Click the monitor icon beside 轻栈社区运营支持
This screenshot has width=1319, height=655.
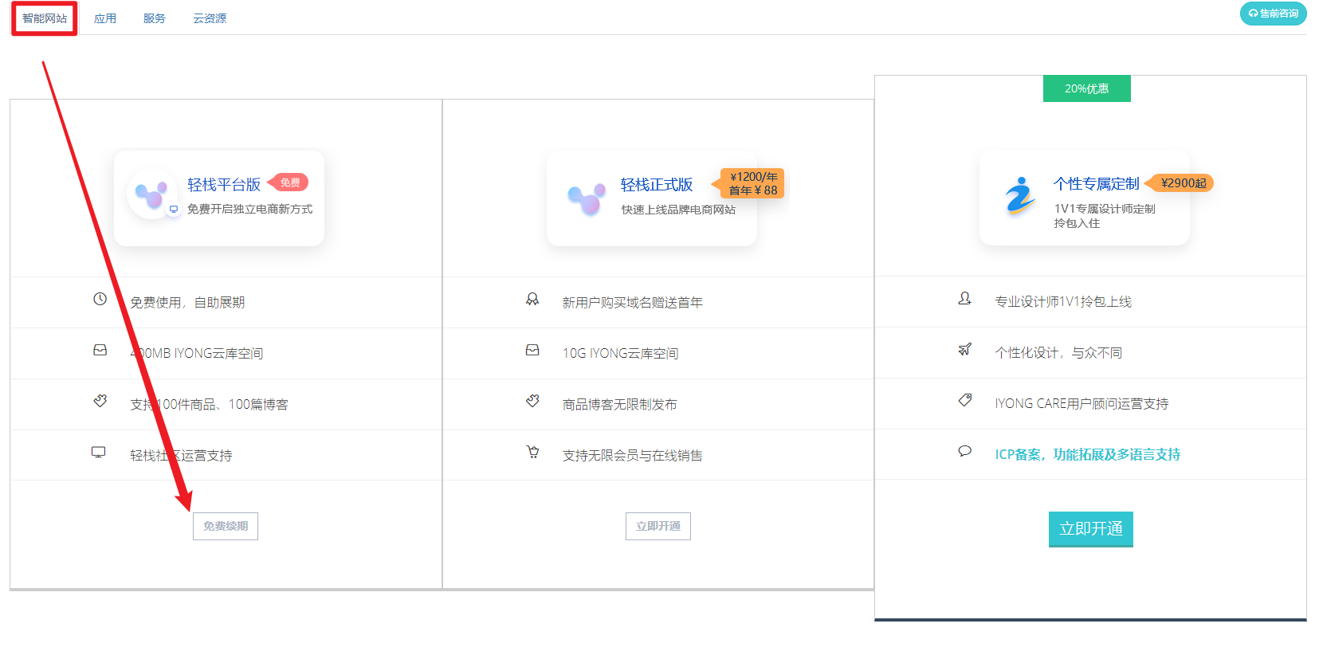99,452
